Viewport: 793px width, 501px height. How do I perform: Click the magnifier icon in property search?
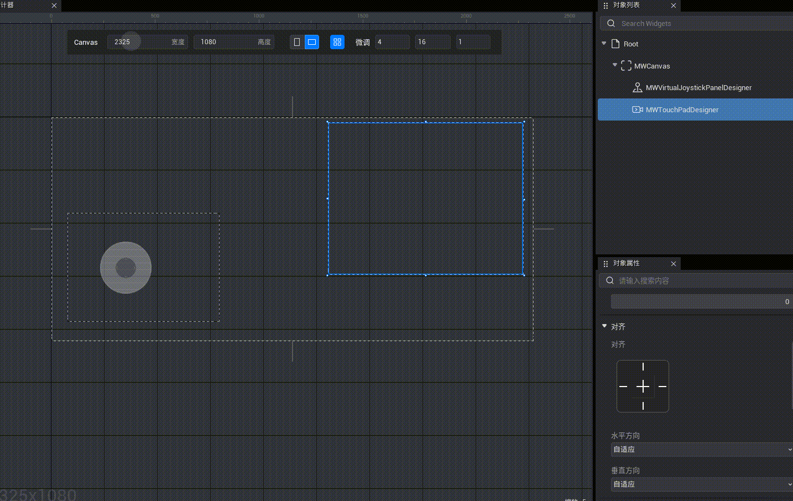click(x=610, y=280)
